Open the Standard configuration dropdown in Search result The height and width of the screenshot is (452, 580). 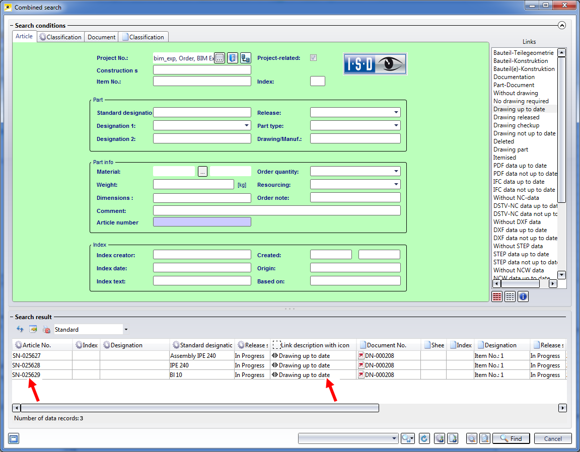pyautogui.click(x=126, y=330)
